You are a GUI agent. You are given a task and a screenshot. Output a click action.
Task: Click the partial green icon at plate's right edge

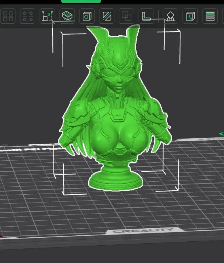[222, 134]
